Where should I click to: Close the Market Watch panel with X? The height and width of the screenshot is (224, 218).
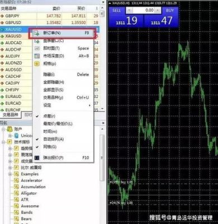[103, 2]
